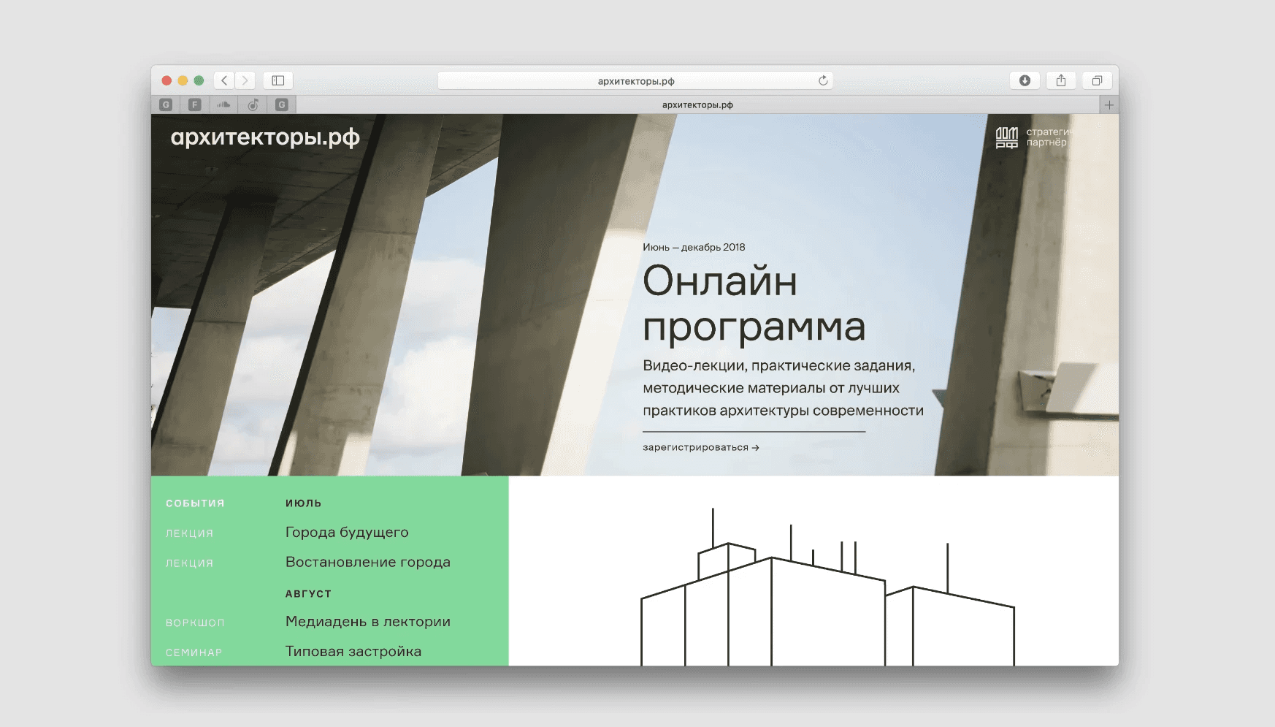Click ЛЕКЦИЯ label beside Города будущего
This screenshot has width=1275, height=727.
click(x=189, y=533)
